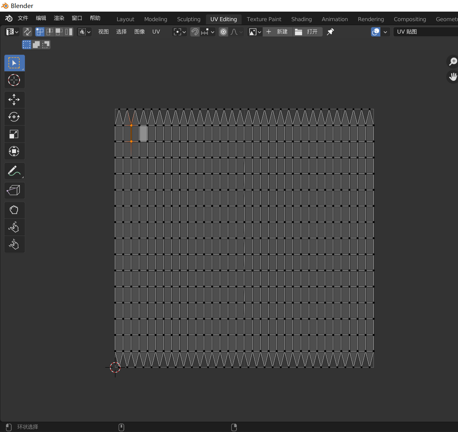Toggle snapping magnet icon

point(195,32)
